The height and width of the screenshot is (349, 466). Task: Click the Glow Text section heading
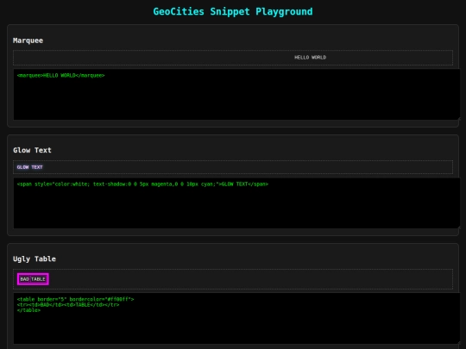click(x=32, y=150)
